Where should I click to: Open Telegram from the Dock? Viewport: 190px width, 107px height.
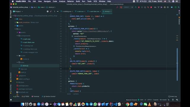click(x=91, y=104)
